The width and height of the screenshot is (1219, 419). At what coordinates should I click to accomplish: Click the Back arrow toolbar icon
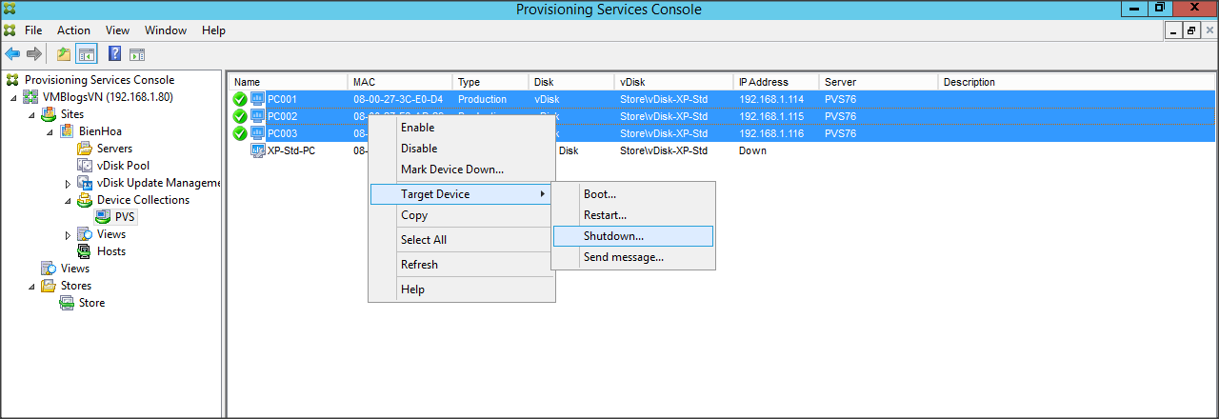(x=12, y=54)
